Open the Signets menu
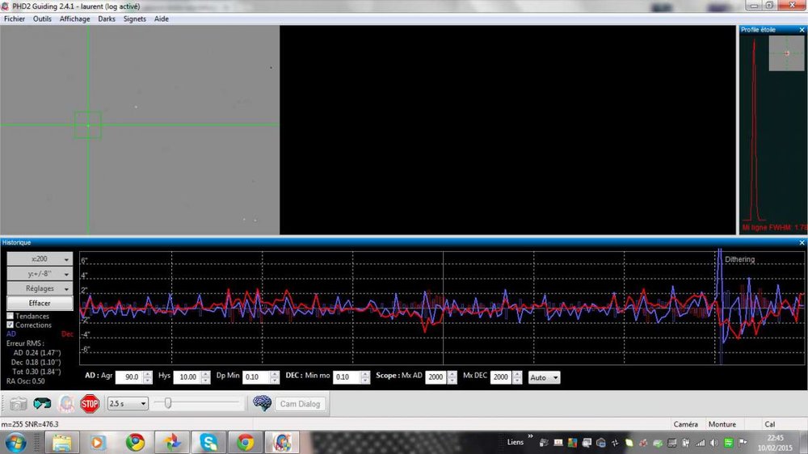Image resolution: width=808 pixels, height=454 pixels. [134, 19]
